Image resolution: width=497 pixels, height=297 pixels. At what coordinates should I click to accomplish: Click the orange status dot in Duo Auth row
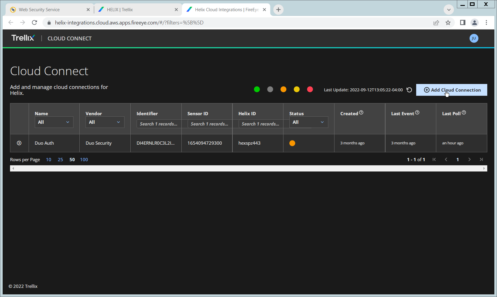coord(292,143)
